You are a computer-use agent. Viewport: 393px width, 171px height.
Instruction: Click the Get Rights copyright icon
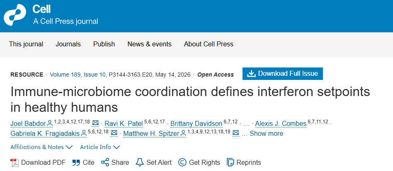(x=182, y=162)
